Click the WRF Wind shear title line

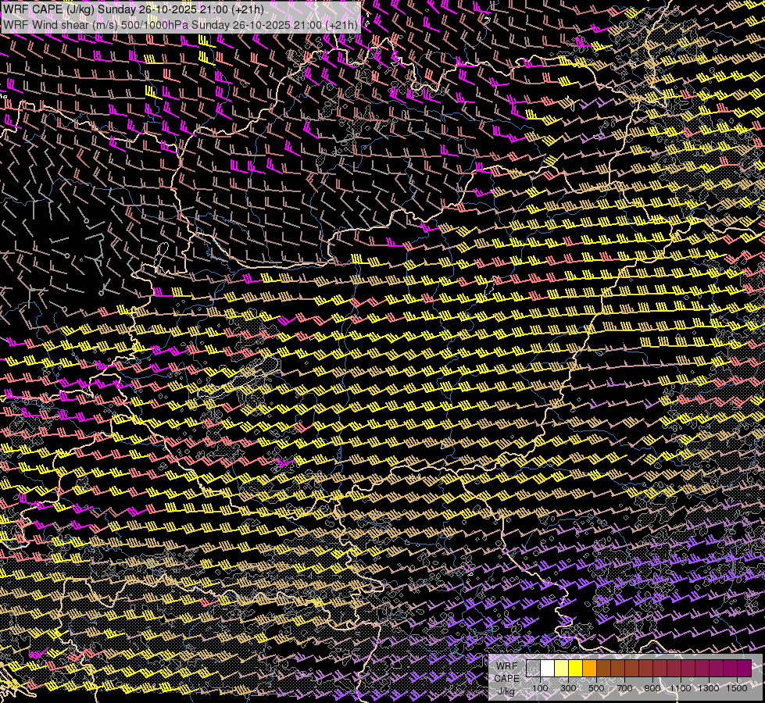(180, 25)
